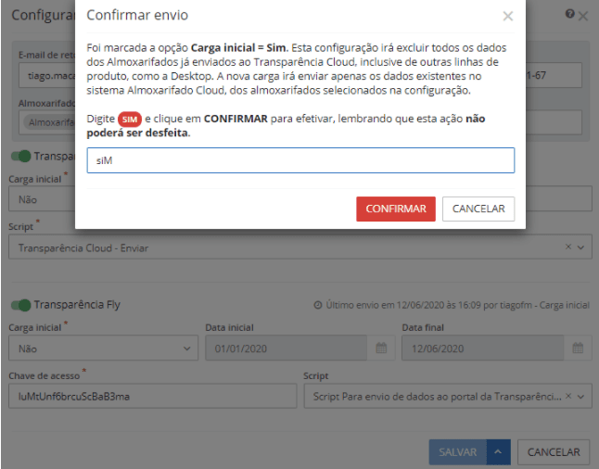The image size is (599, 469).
Task: Click the Data final calendar icon
Action: click(577, 349)
